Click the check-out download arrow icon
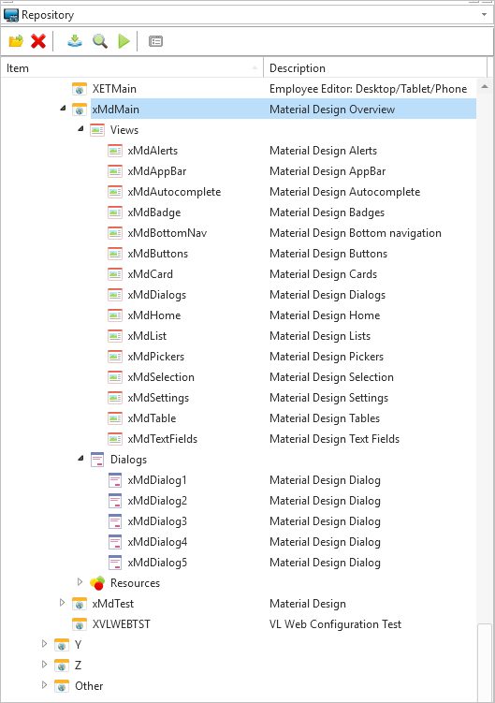495x703 pixels. pos(75,41)
